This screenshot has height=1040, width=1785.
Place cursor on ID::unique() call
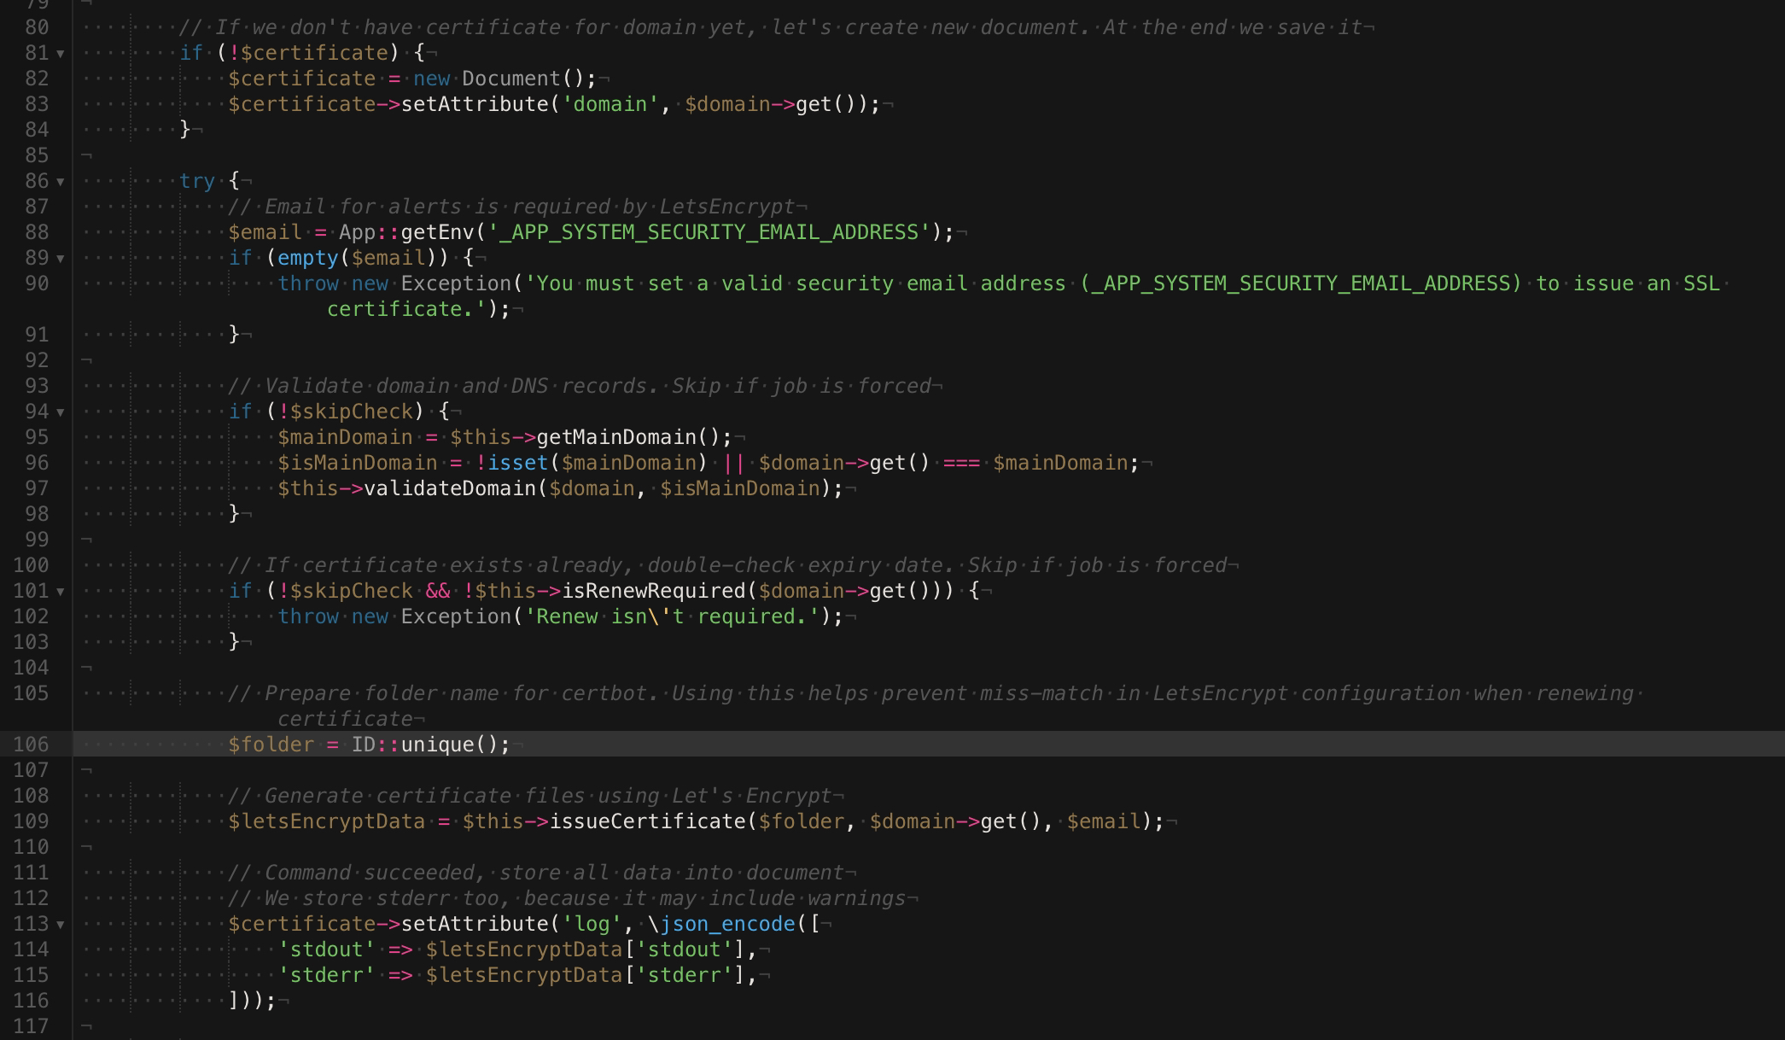427,745
